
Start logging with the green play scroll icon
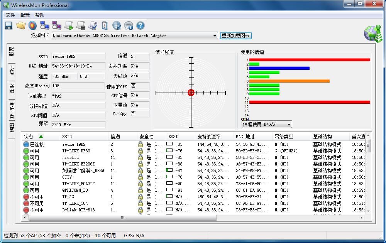(69, 25)
